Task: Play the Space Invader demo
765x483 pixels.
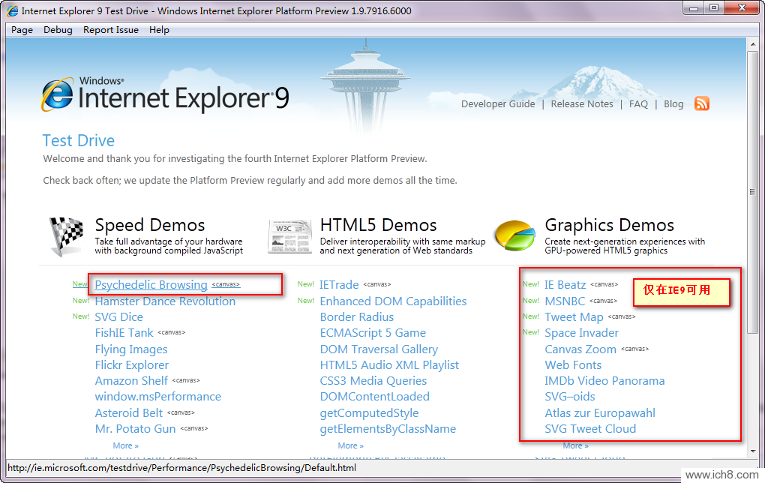Action: pos(581,333)
